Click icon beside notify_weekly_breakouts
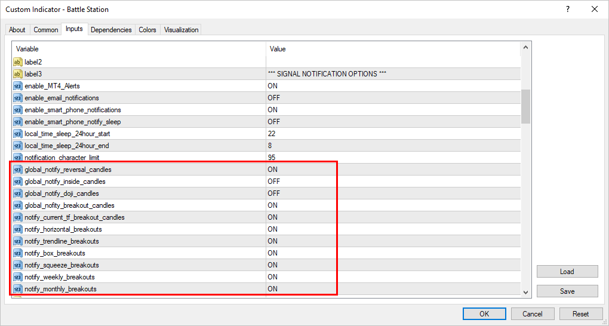Image resolution: width=609 pixels, height=326 pixels. (18, 277)
